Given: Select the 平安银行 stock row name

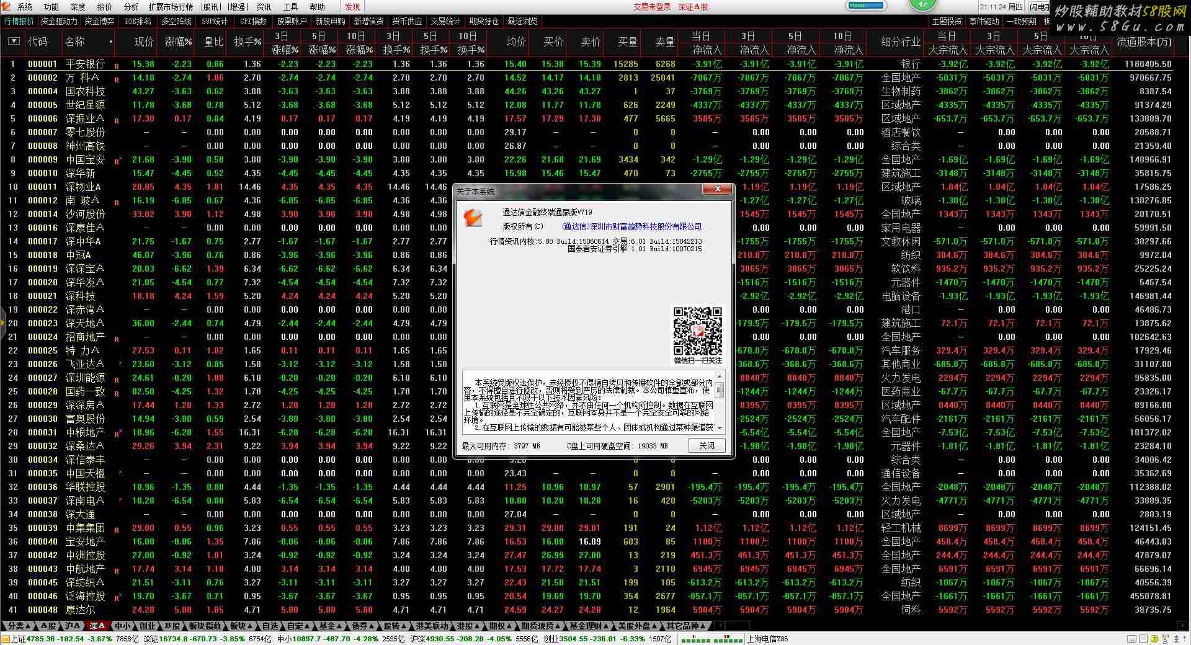Looking at the screenshot, I should 85,64.
